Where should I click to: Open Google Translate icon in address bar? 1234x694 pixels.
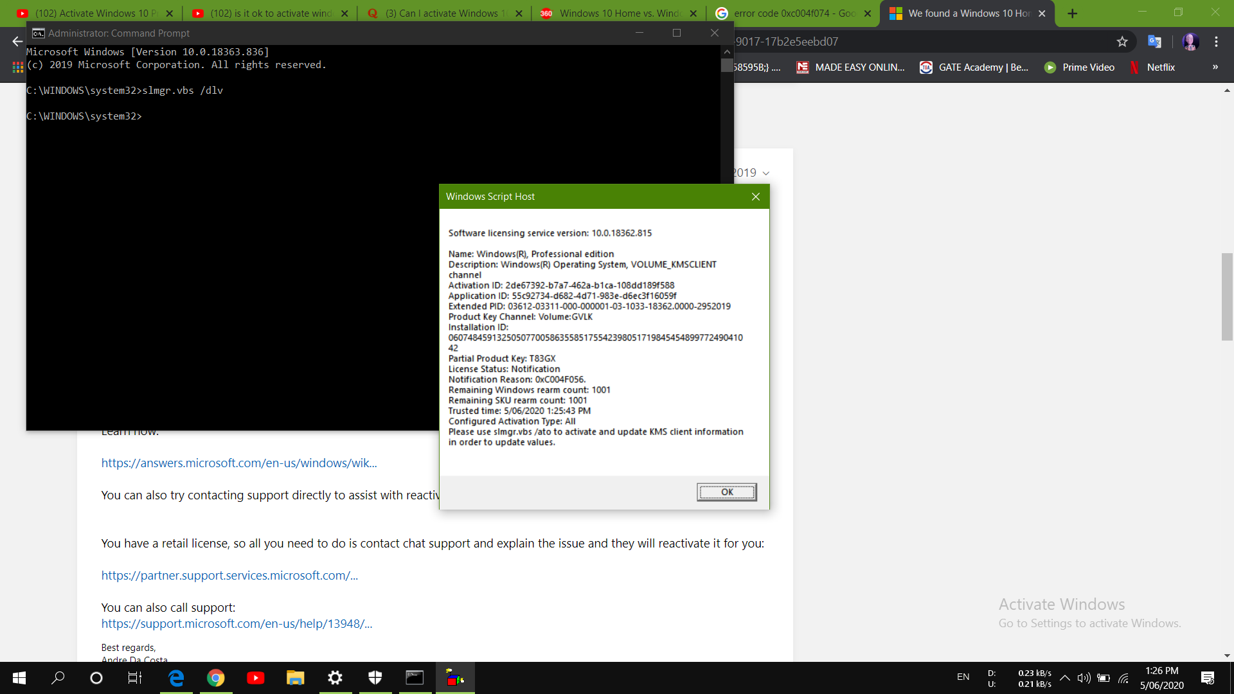click(1154, 42)
